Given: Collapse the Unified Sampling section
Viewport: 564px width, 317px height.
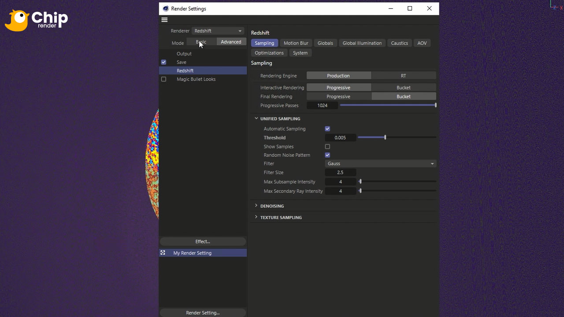Looking at the screenshot, I should [256, 118].
